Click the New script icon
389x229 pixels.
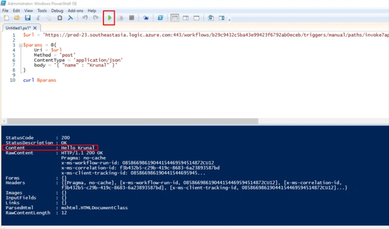point(6,18)
